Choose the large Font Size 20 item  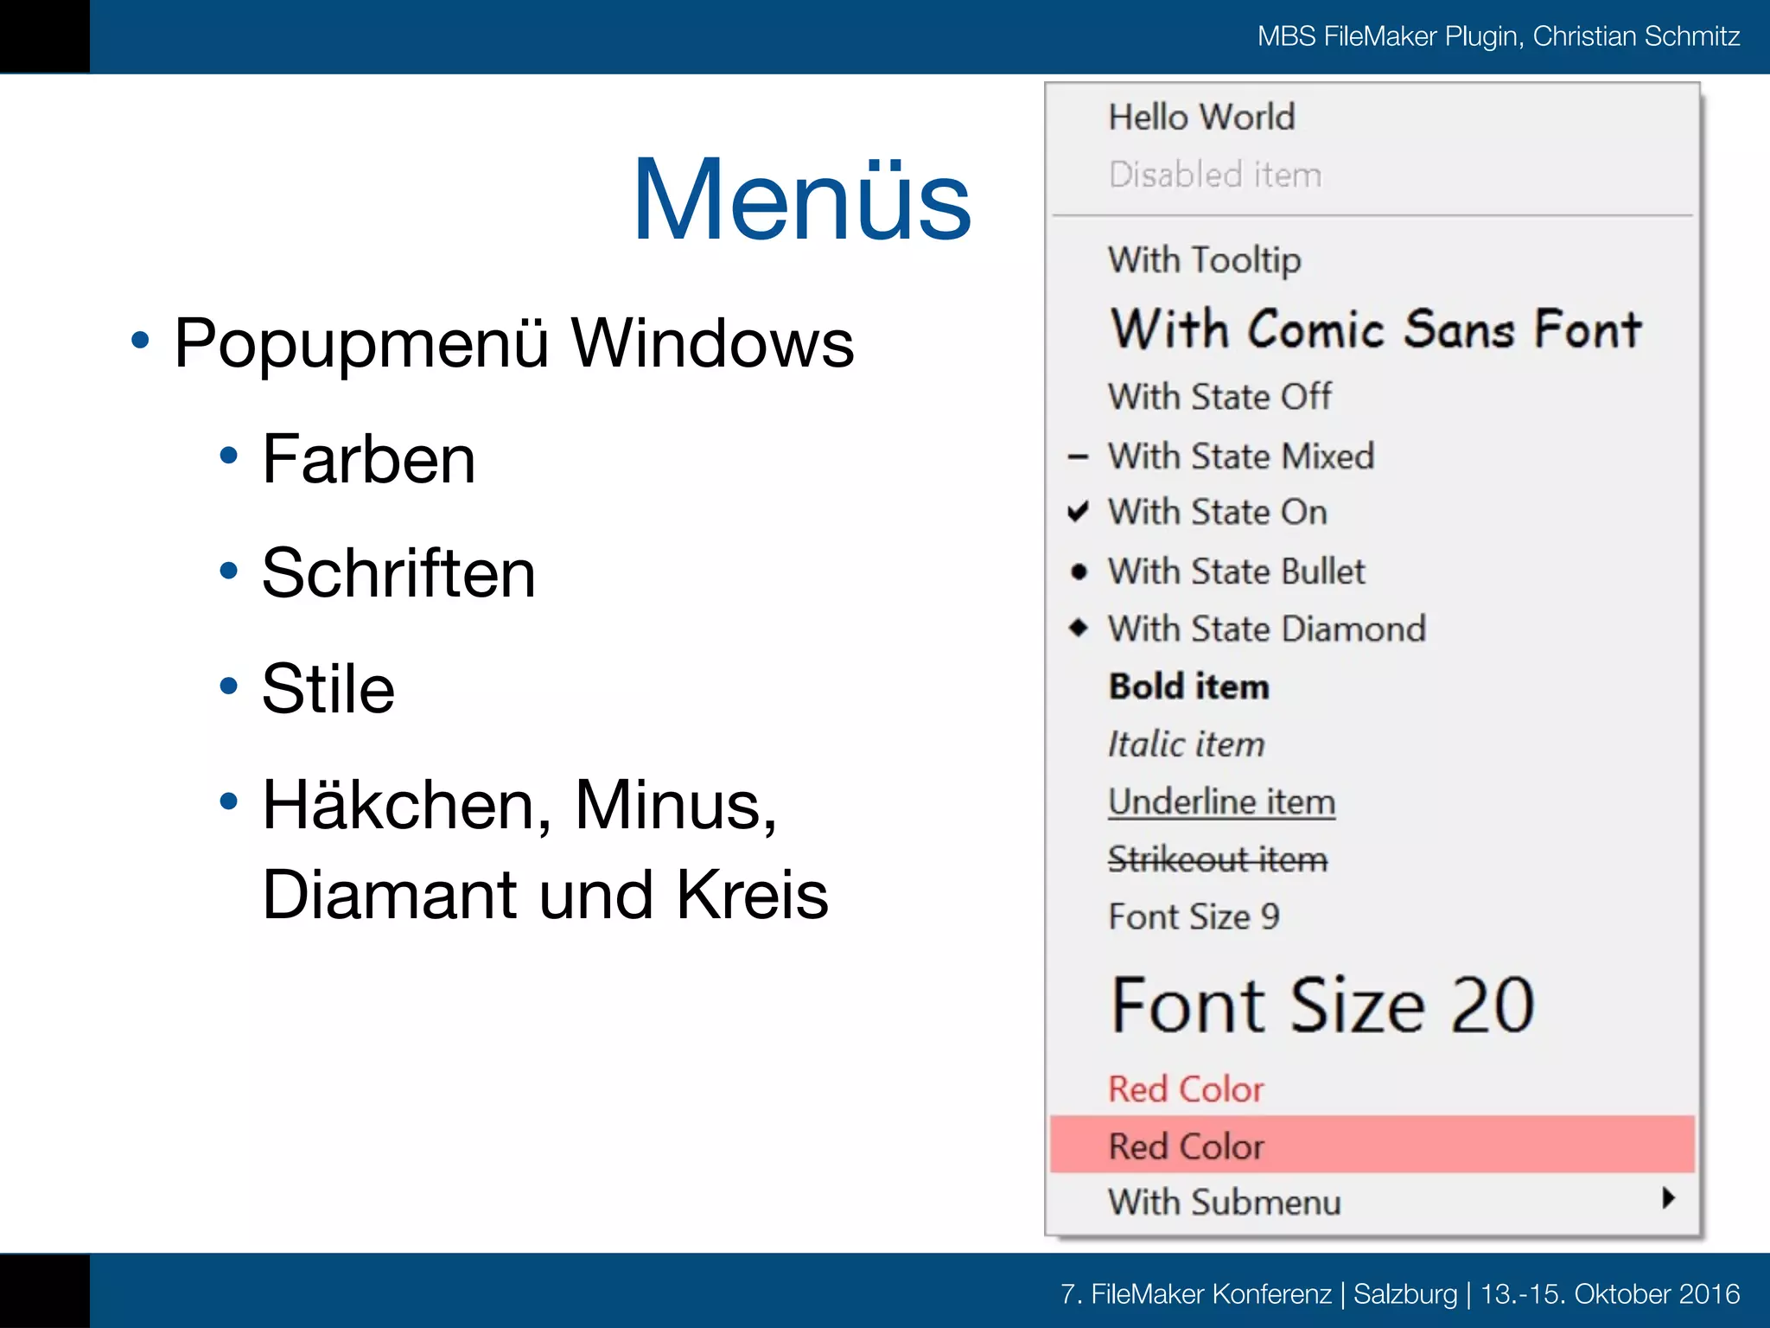[1322, 1005]
